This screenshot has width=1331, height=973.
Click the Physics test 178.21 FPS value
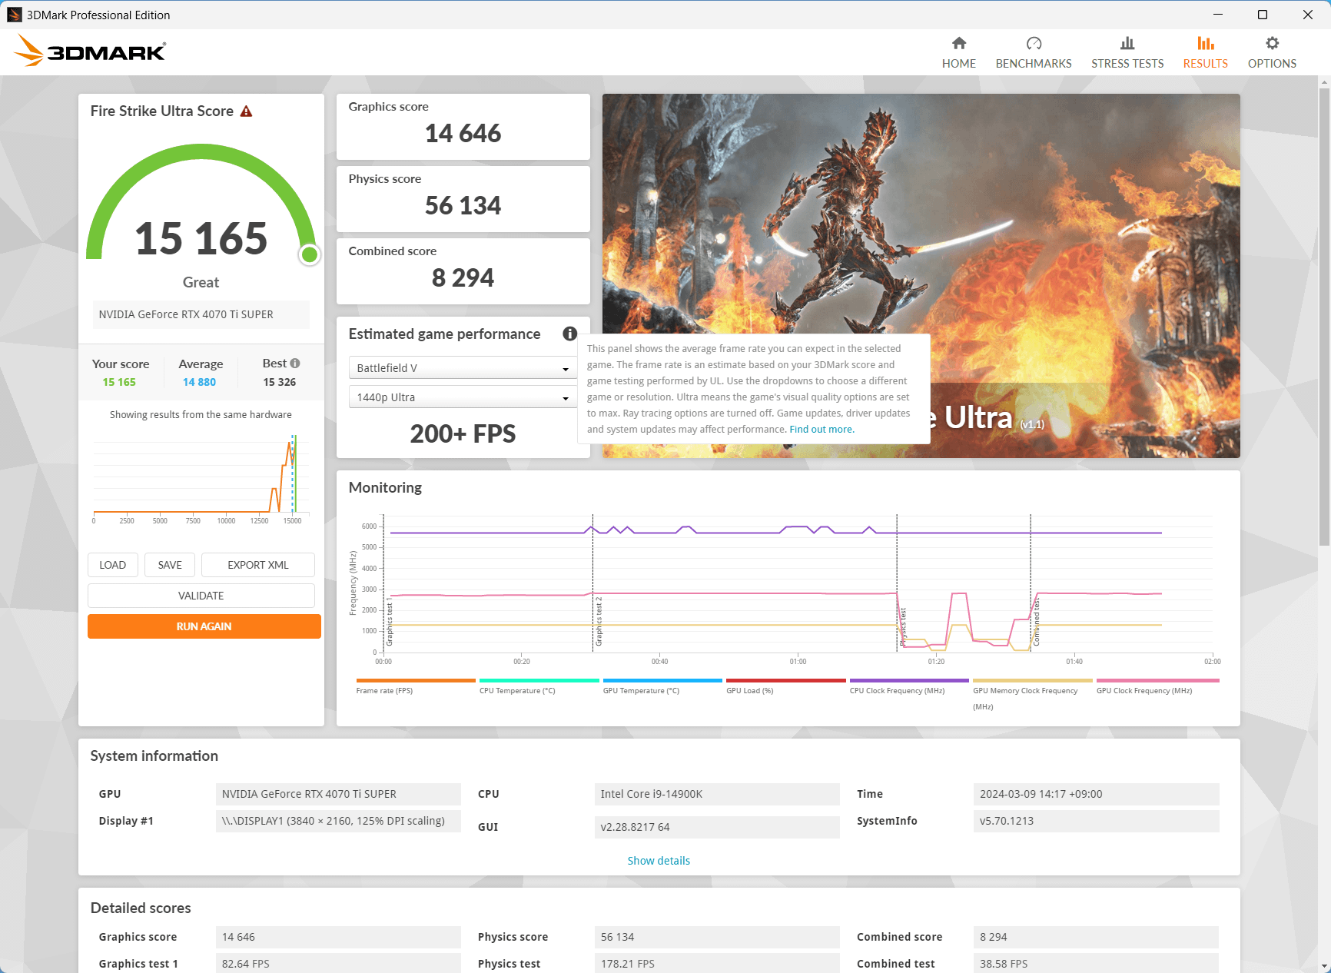point(717,963)
